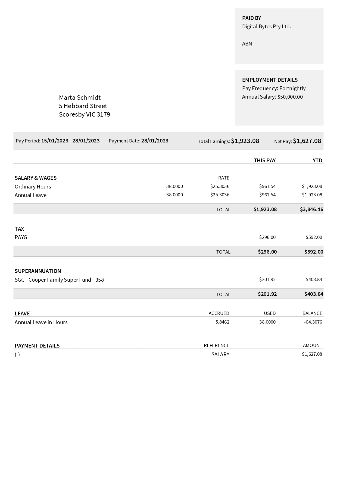
Task: Click the Net Pay amount in header bar
Action: coord(307,141)
